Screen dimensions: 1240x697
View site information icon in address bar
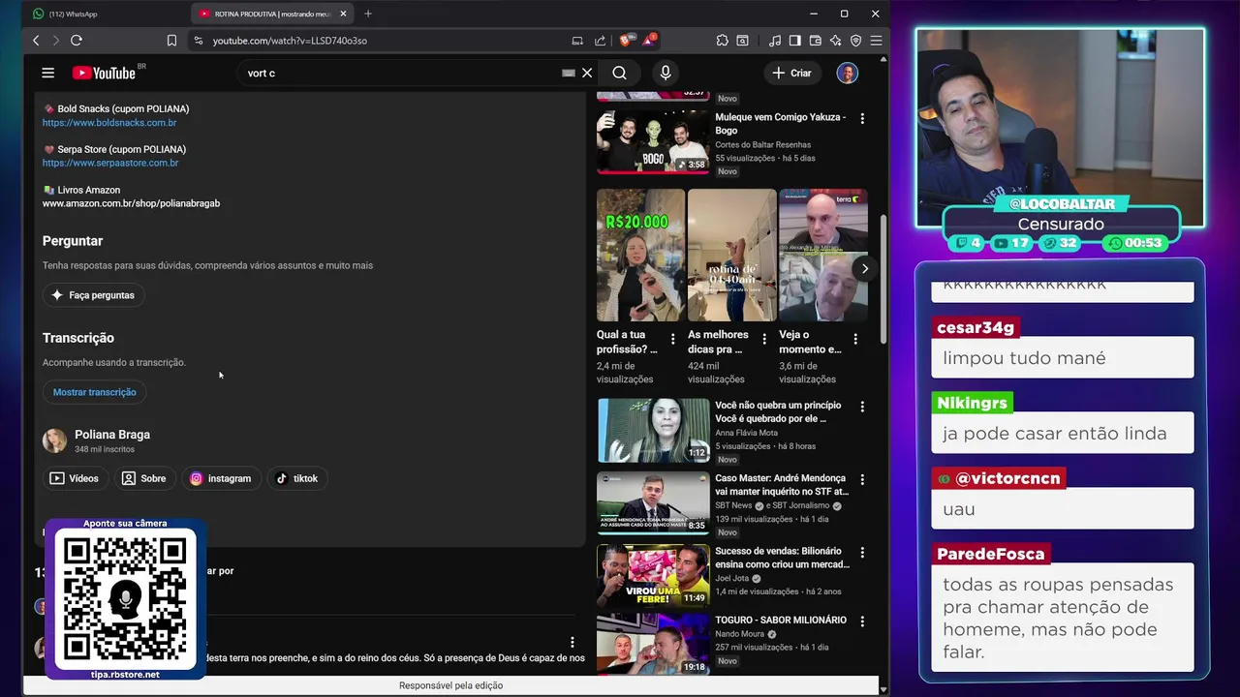pos(199,41)
